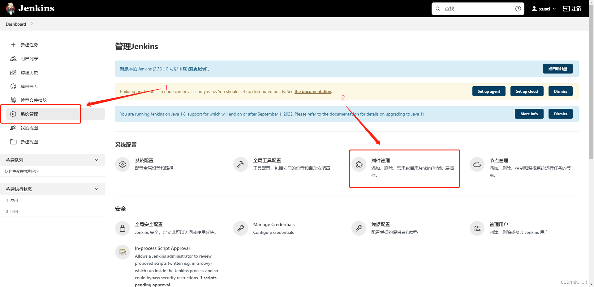
Task: Open 构建历史 in the sidebar
Action: tap(29, 73)
